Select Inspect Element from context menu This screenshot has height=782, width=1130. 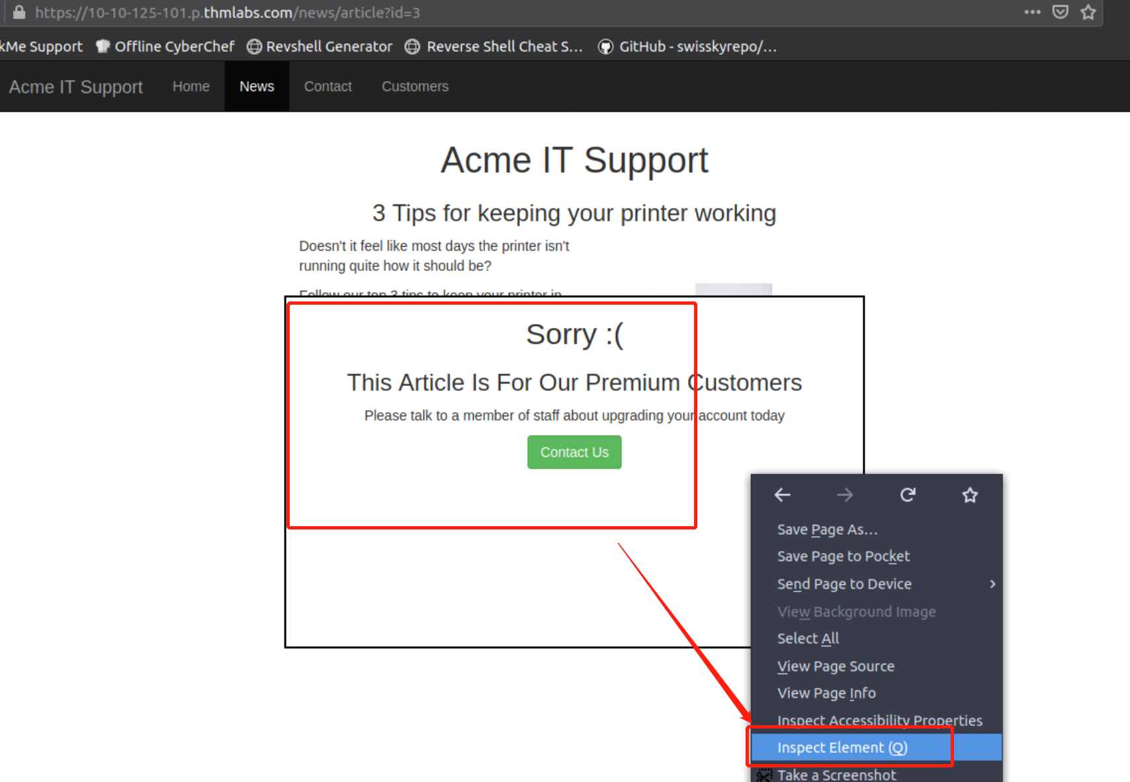coord(842,748)
